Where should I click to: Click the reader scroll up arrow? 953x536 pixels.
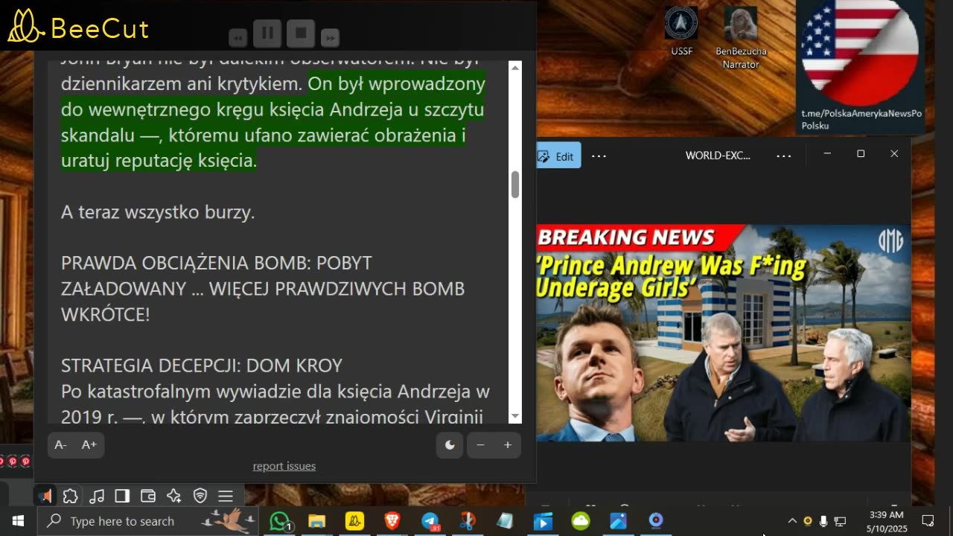[514, 68]
